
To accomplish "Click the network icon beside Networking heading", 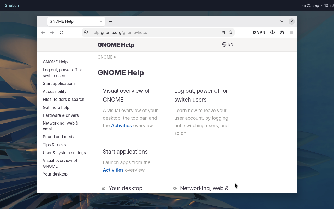I will 175,188.
